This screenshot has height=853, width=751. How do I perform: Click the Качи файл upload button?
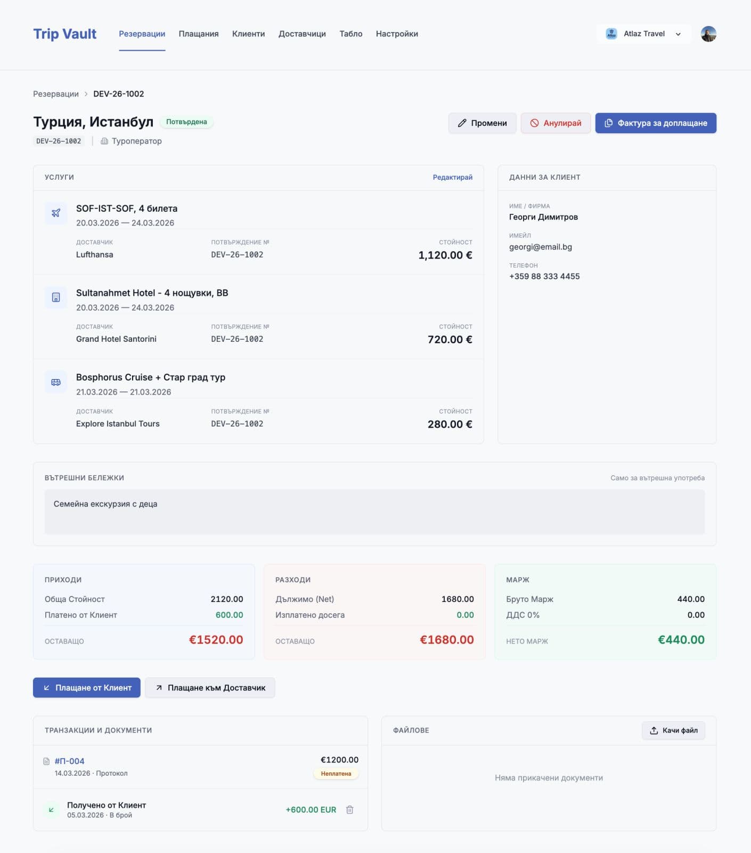(673, 730)
